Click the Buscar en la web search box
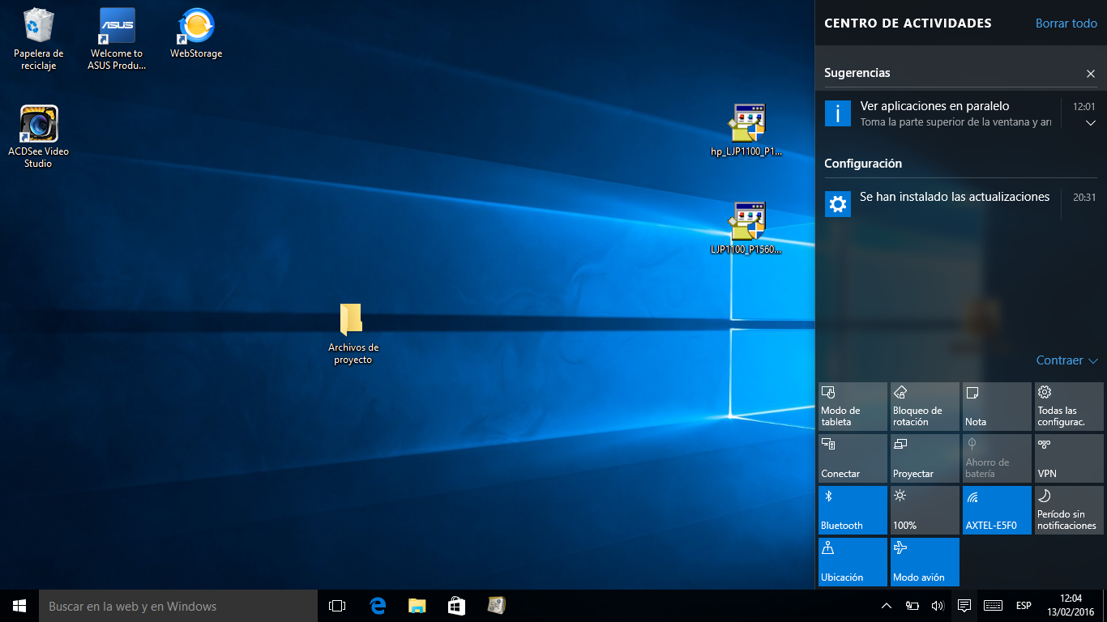Image resolution: width=1107 pixels, height=622 pixels. (178, 606)
